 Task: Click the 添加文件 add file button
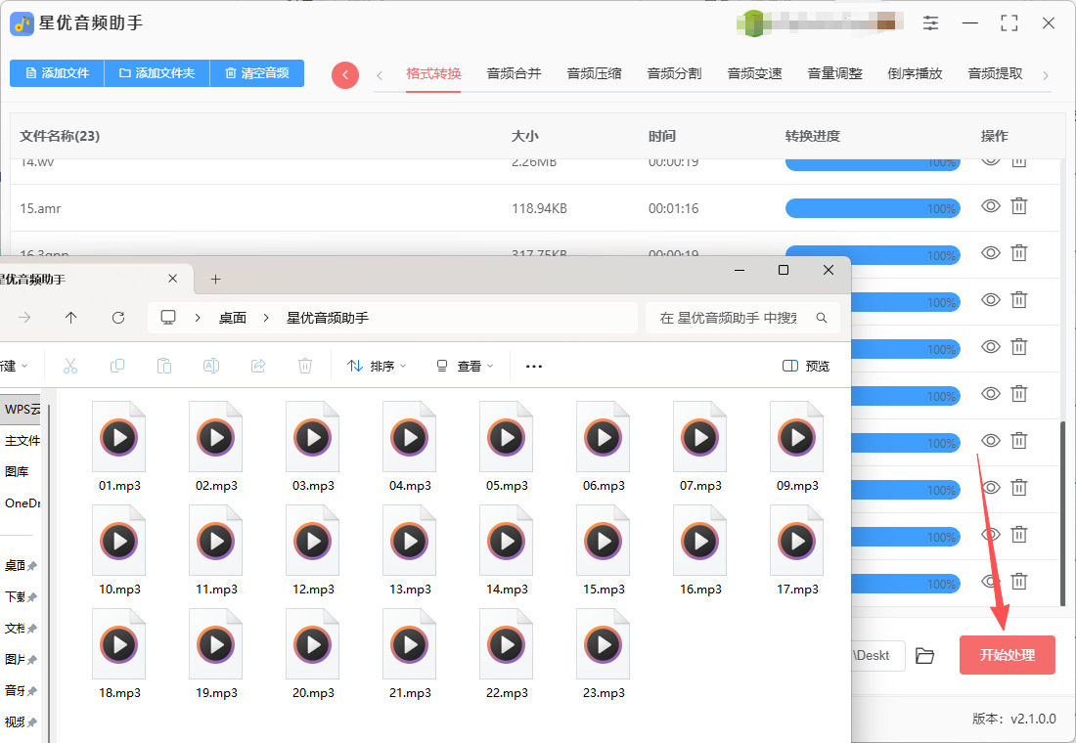[57, 73]
